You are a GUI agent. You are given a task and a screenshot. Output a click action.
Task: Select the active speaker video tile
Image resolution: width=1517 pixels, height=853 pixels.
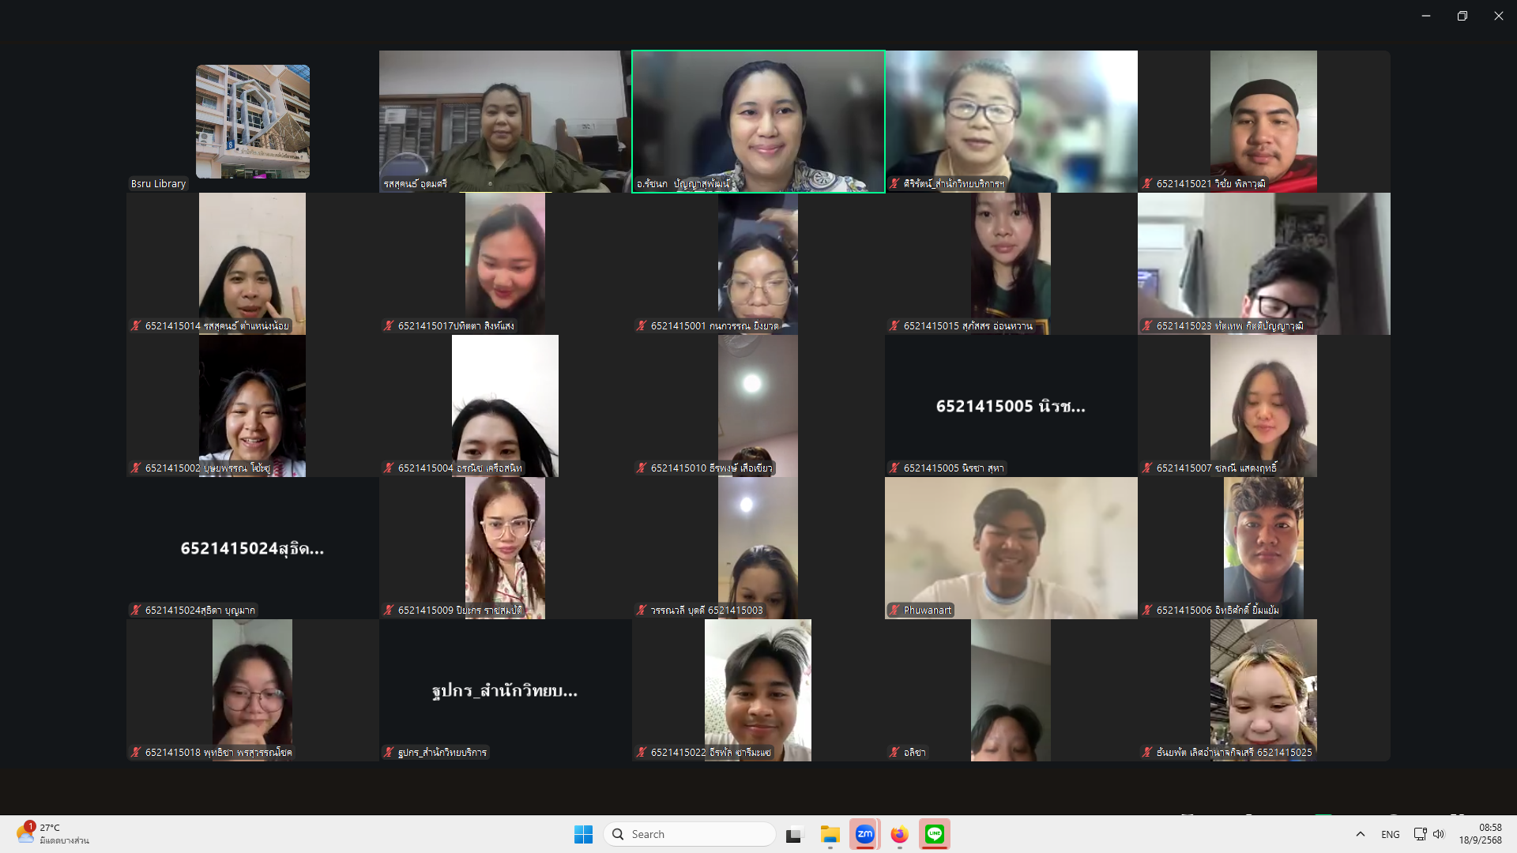coord(758,122)
